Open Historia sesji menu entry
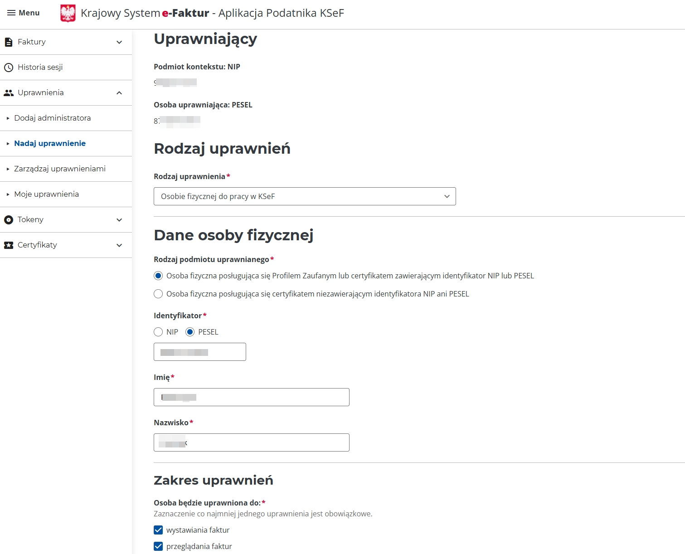The height and width of the screenshot is (554, 685). 66,68
